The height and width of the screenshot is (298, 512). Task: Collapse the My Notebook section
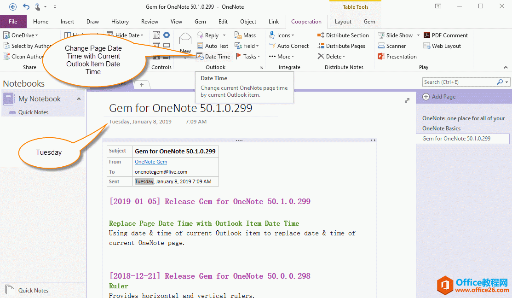[79, 99]
